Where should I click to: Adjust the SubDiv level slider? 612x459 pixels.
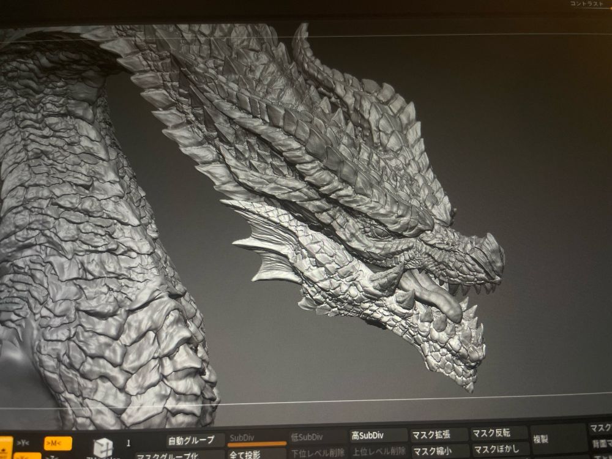pyautogui.click(x=257, y=439)
